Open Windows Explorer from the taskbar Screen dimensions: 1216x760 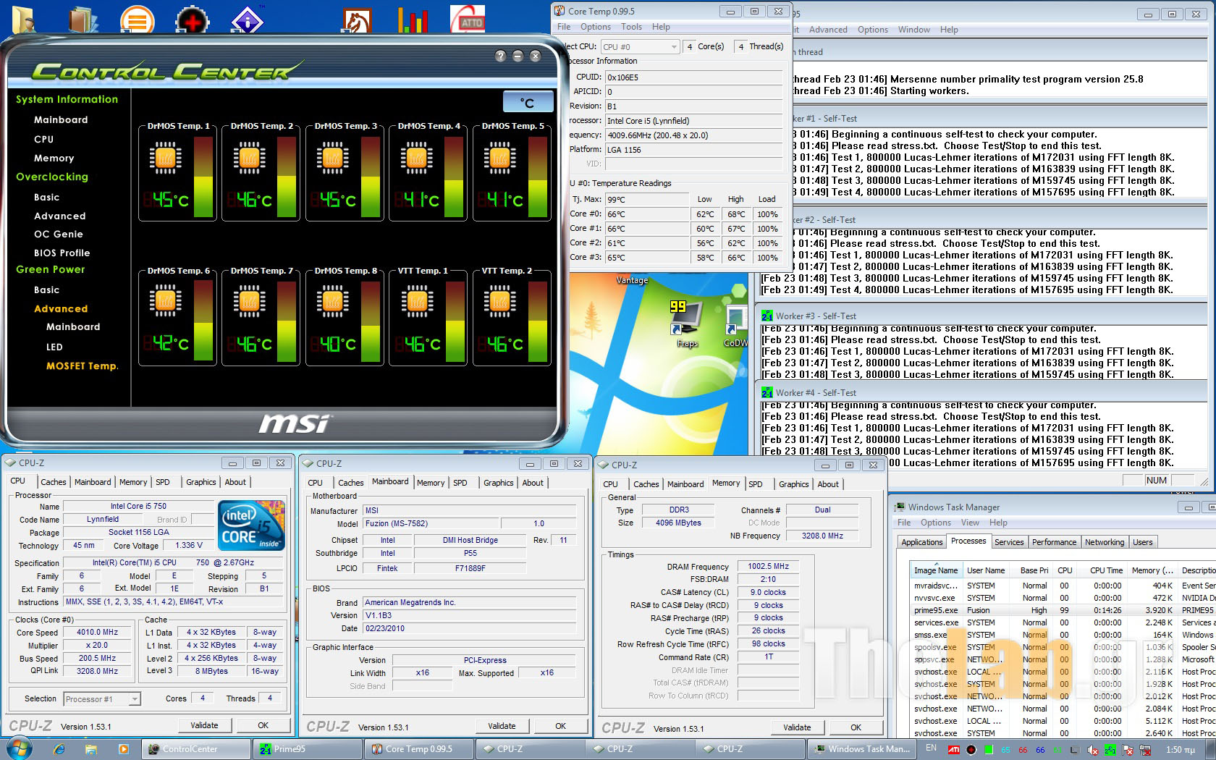tap(91, 749)
